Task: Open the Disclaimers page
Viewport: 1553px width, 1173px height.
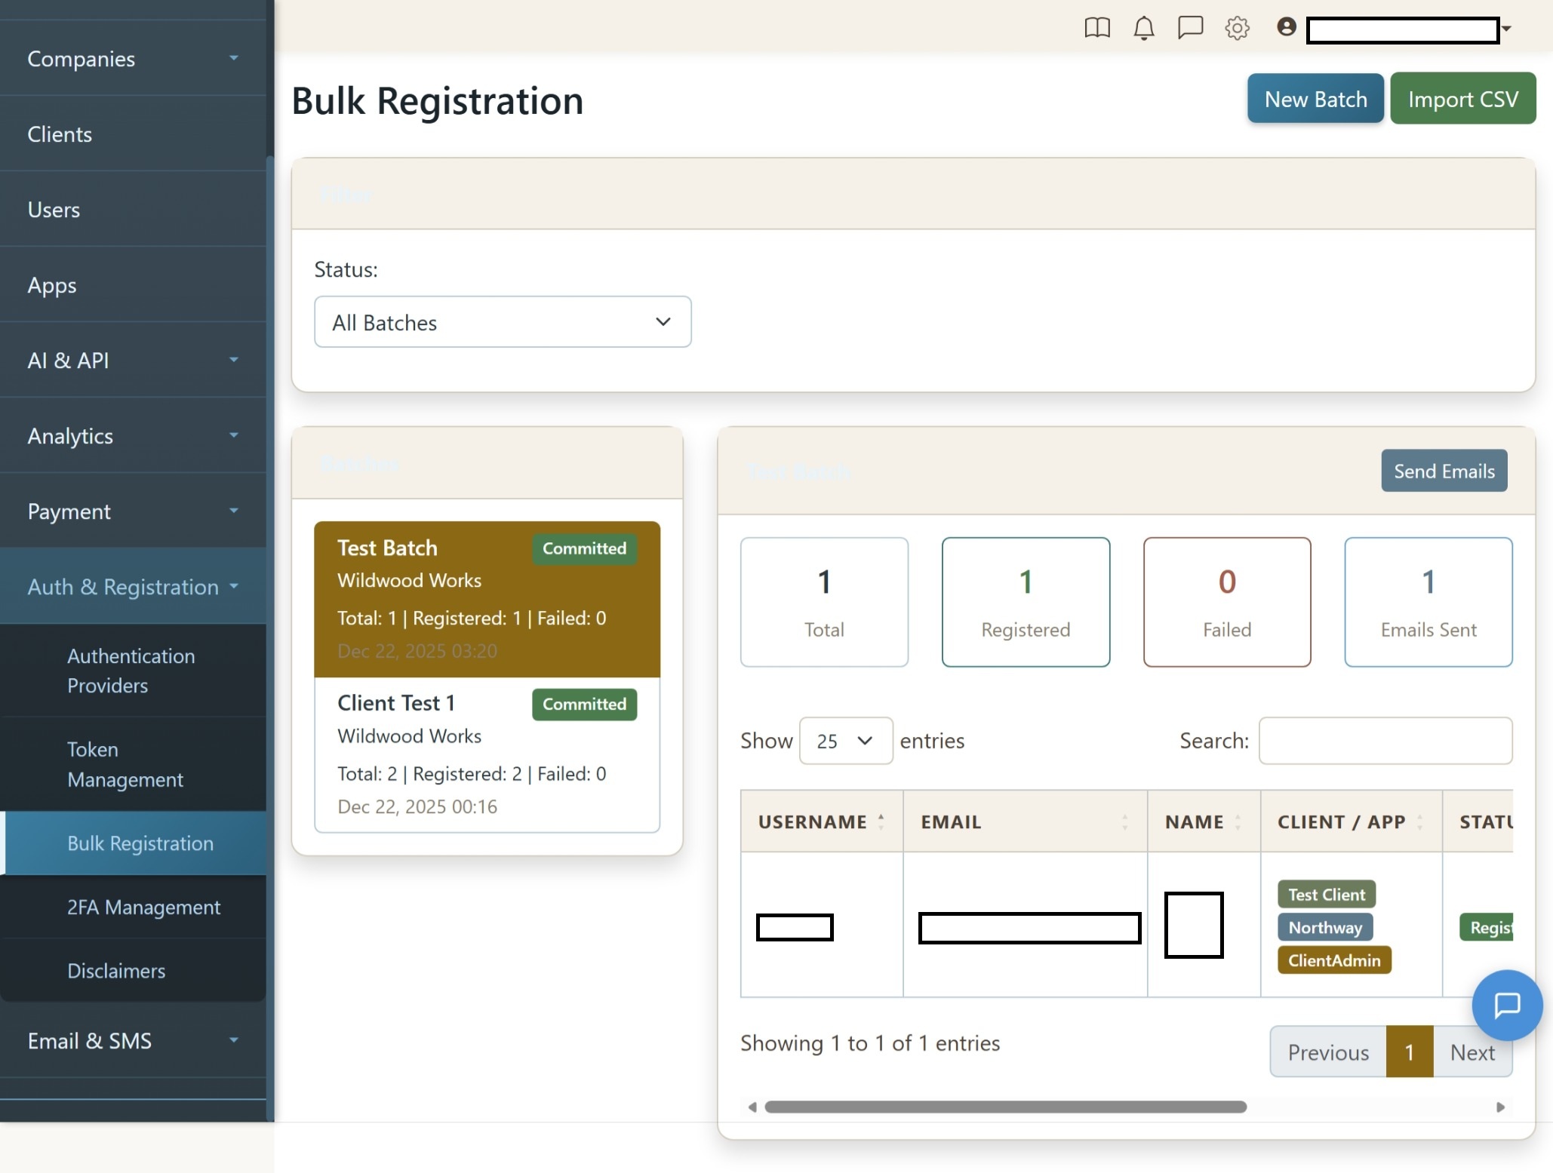Action: click(116, 971)
